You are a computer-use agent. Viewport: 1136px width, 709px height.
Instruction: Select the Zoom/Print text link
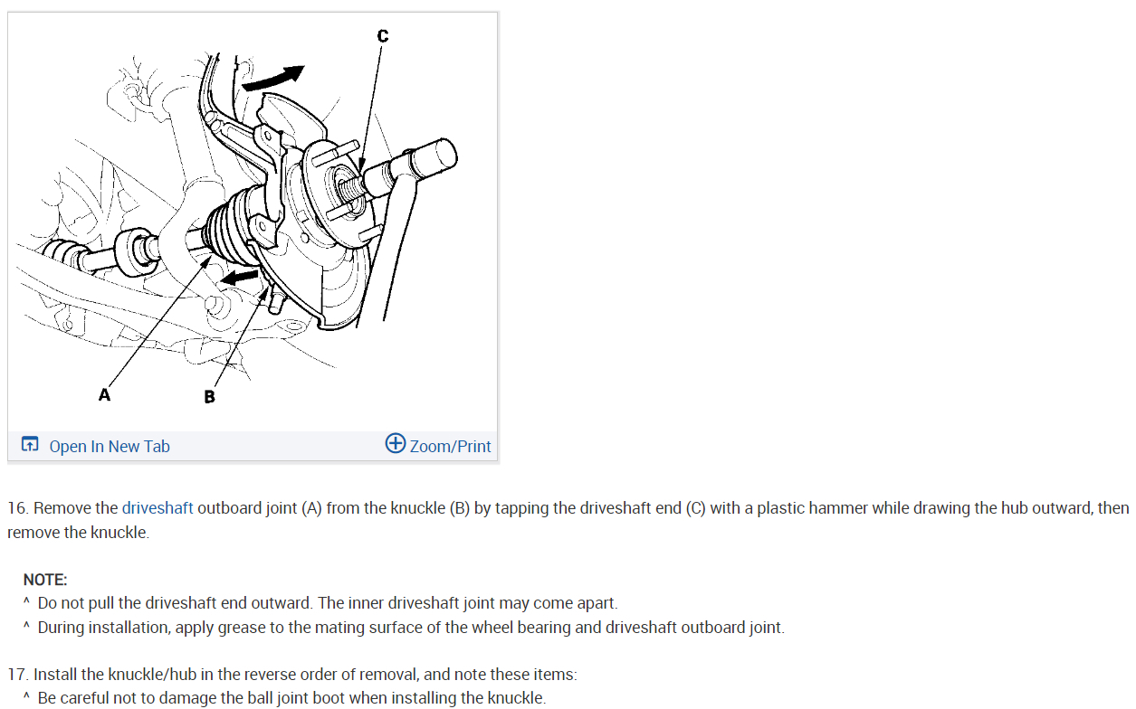(450, 446)
